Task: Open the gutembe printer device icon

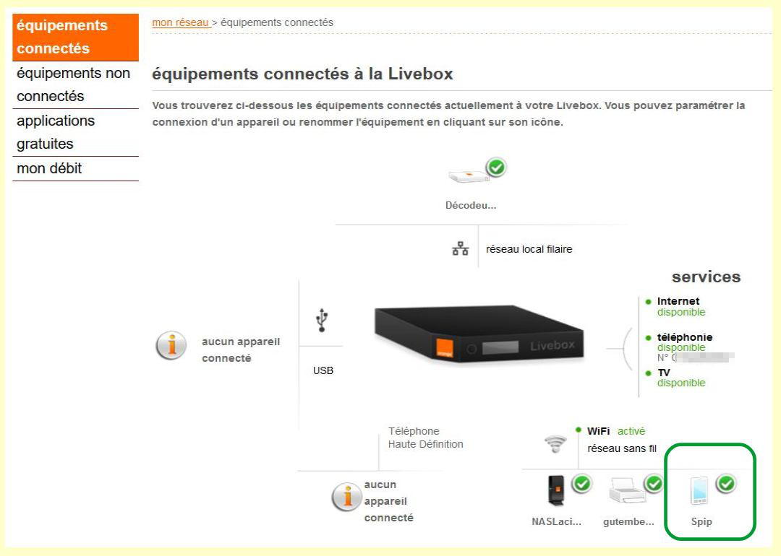Action: pos(626,490)
